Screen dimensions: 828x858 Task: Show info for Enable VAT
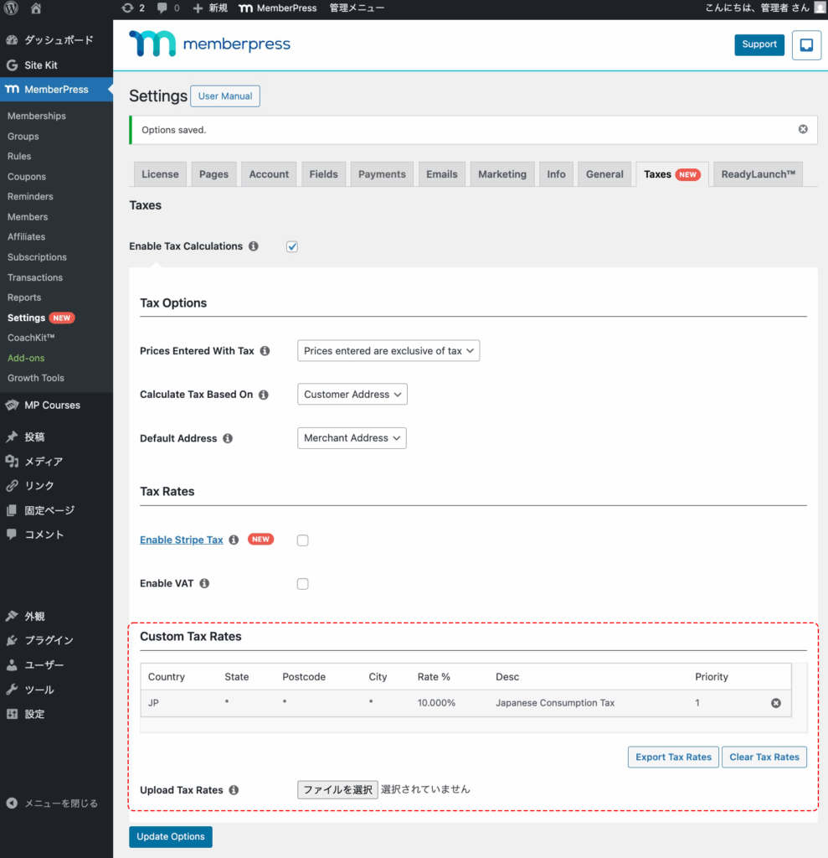coord(204,583)
